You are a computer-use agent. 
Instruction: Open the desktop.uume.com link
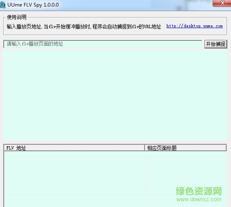click(194, 26)
